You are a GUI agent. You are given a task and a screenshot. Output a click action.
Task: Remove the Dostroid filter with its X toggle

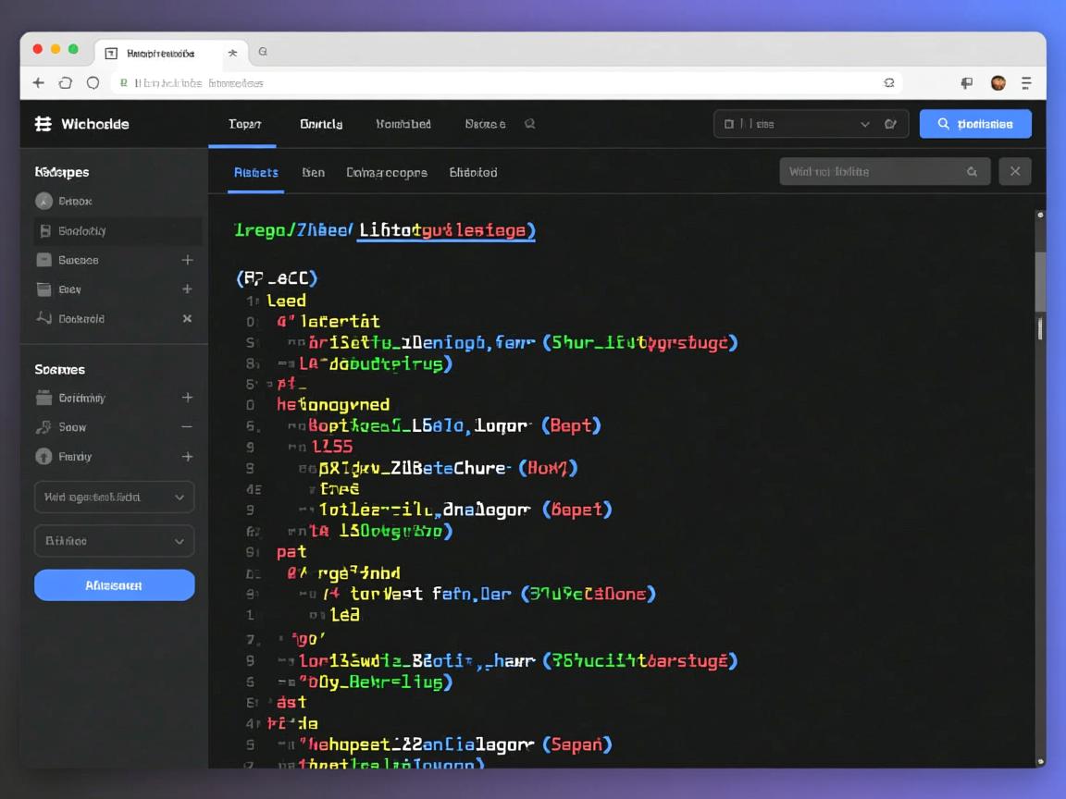187,319
